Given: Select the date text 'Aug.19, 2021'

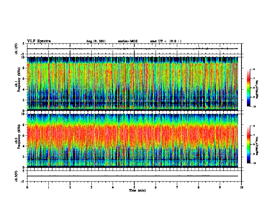Looking at the screenshot, I should [96, 41].
